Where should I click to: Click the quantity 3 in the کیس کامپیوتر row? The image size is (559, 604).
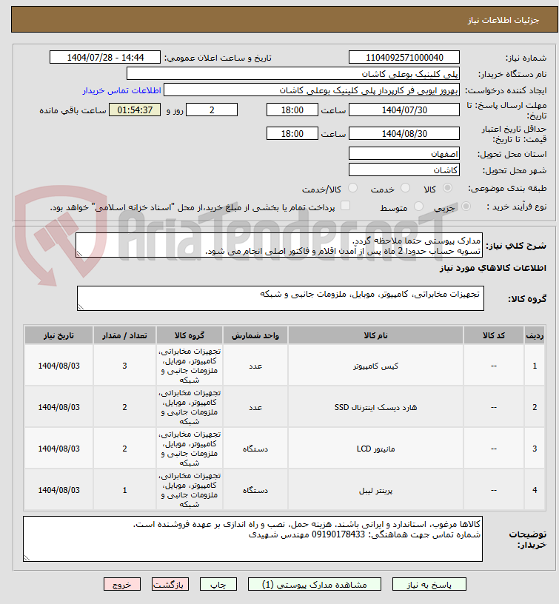coord(124,366)
